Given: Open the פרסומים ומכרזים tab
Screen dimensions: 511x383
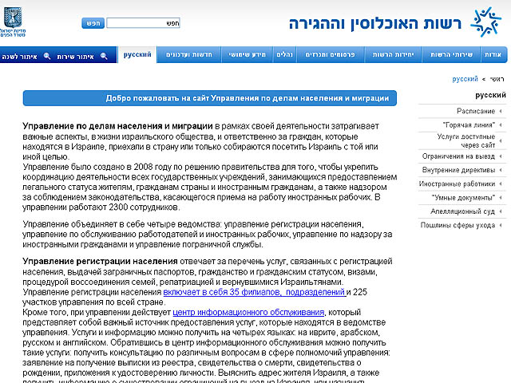Looking at the screenshot, I should (330, 54).
